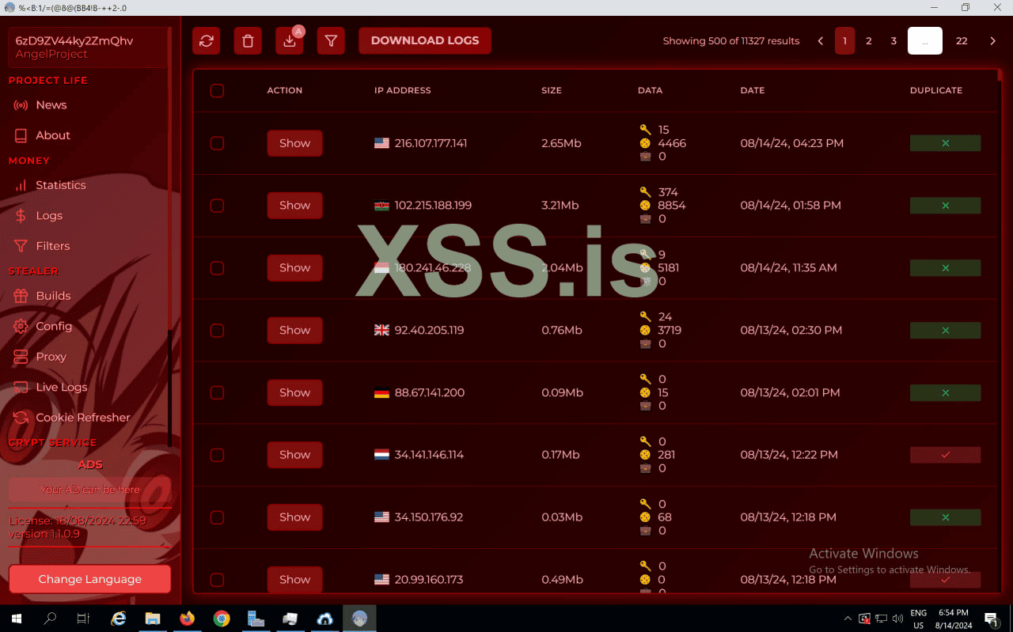This screenshot has height=632, width=1013.
Task: Check the row for 34.150.176.92
Action: tap(217, 517)
